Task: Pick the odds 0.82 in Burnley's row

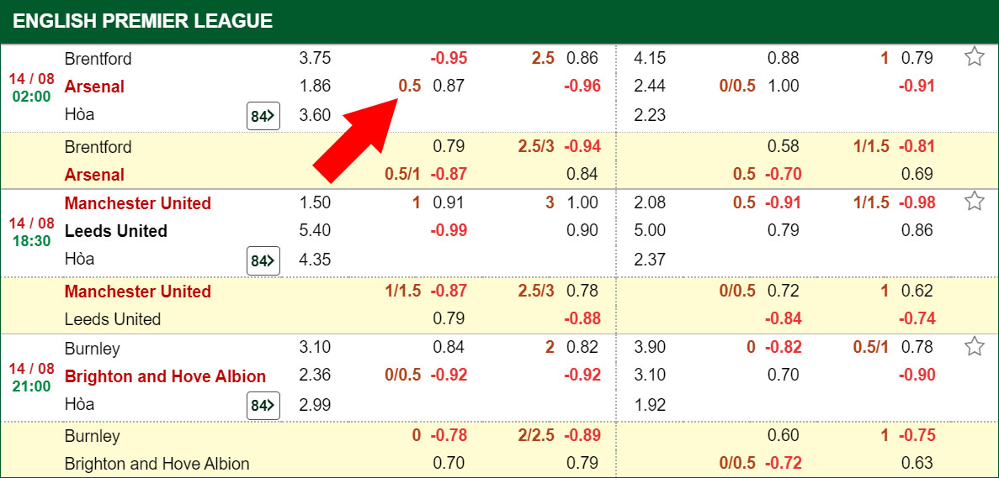Action: point(582,347)
